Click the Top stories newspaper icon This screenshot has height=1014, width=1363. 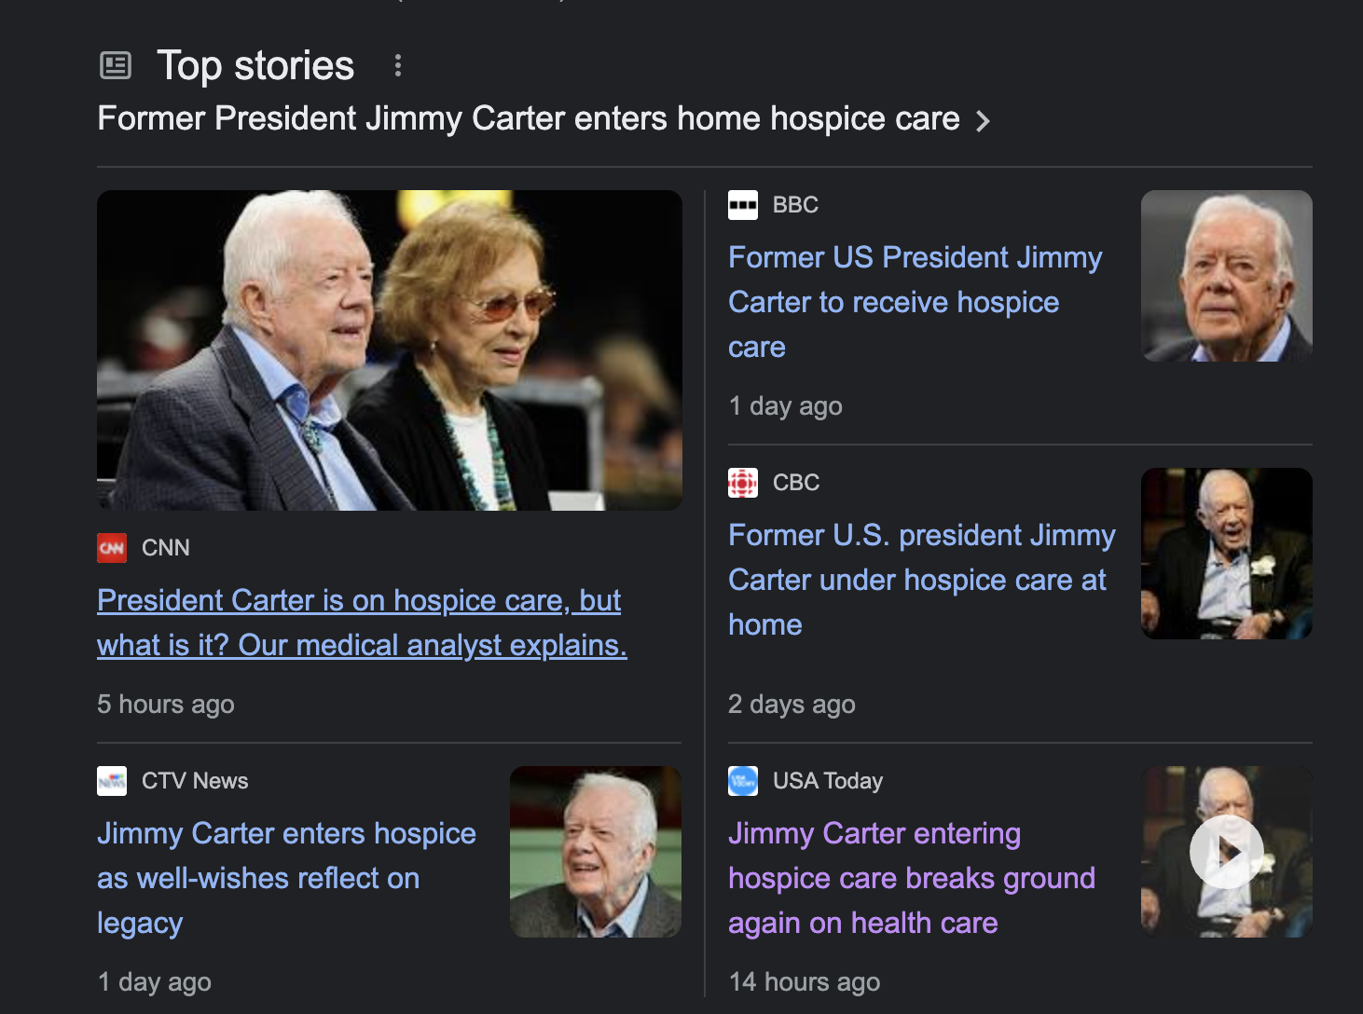116,65
